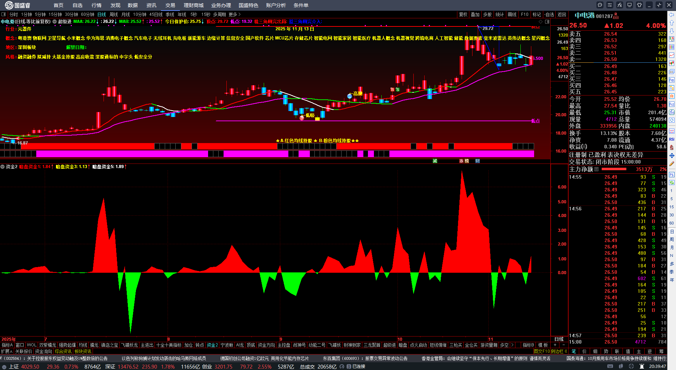This screenshot has height=370, width=676.
Task: Open 板块资讯 tab link
Action: pos(83,351)
